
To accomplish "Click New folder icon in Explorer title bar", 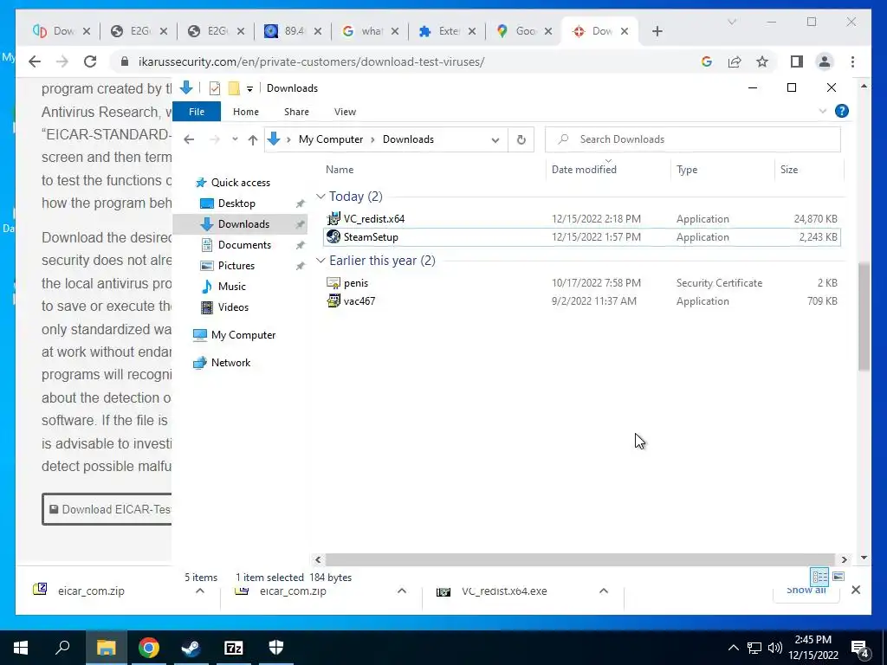I will coord(234,88).
